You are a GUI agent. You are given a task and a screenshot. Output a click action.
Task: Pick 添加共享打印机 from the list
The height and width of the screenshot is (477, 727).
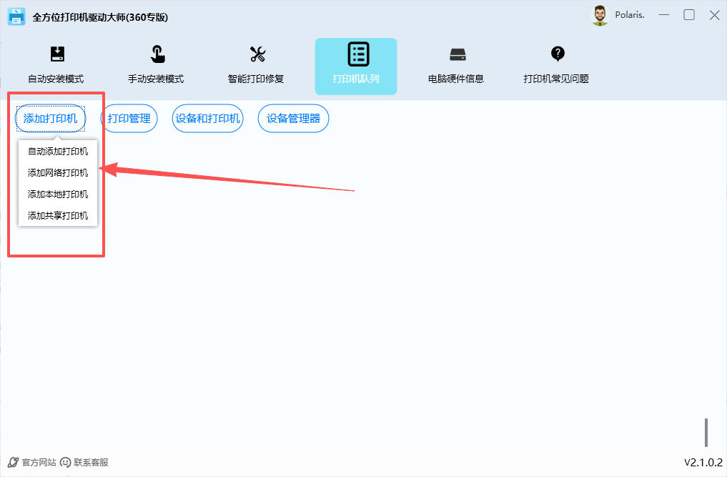[58, 215]
